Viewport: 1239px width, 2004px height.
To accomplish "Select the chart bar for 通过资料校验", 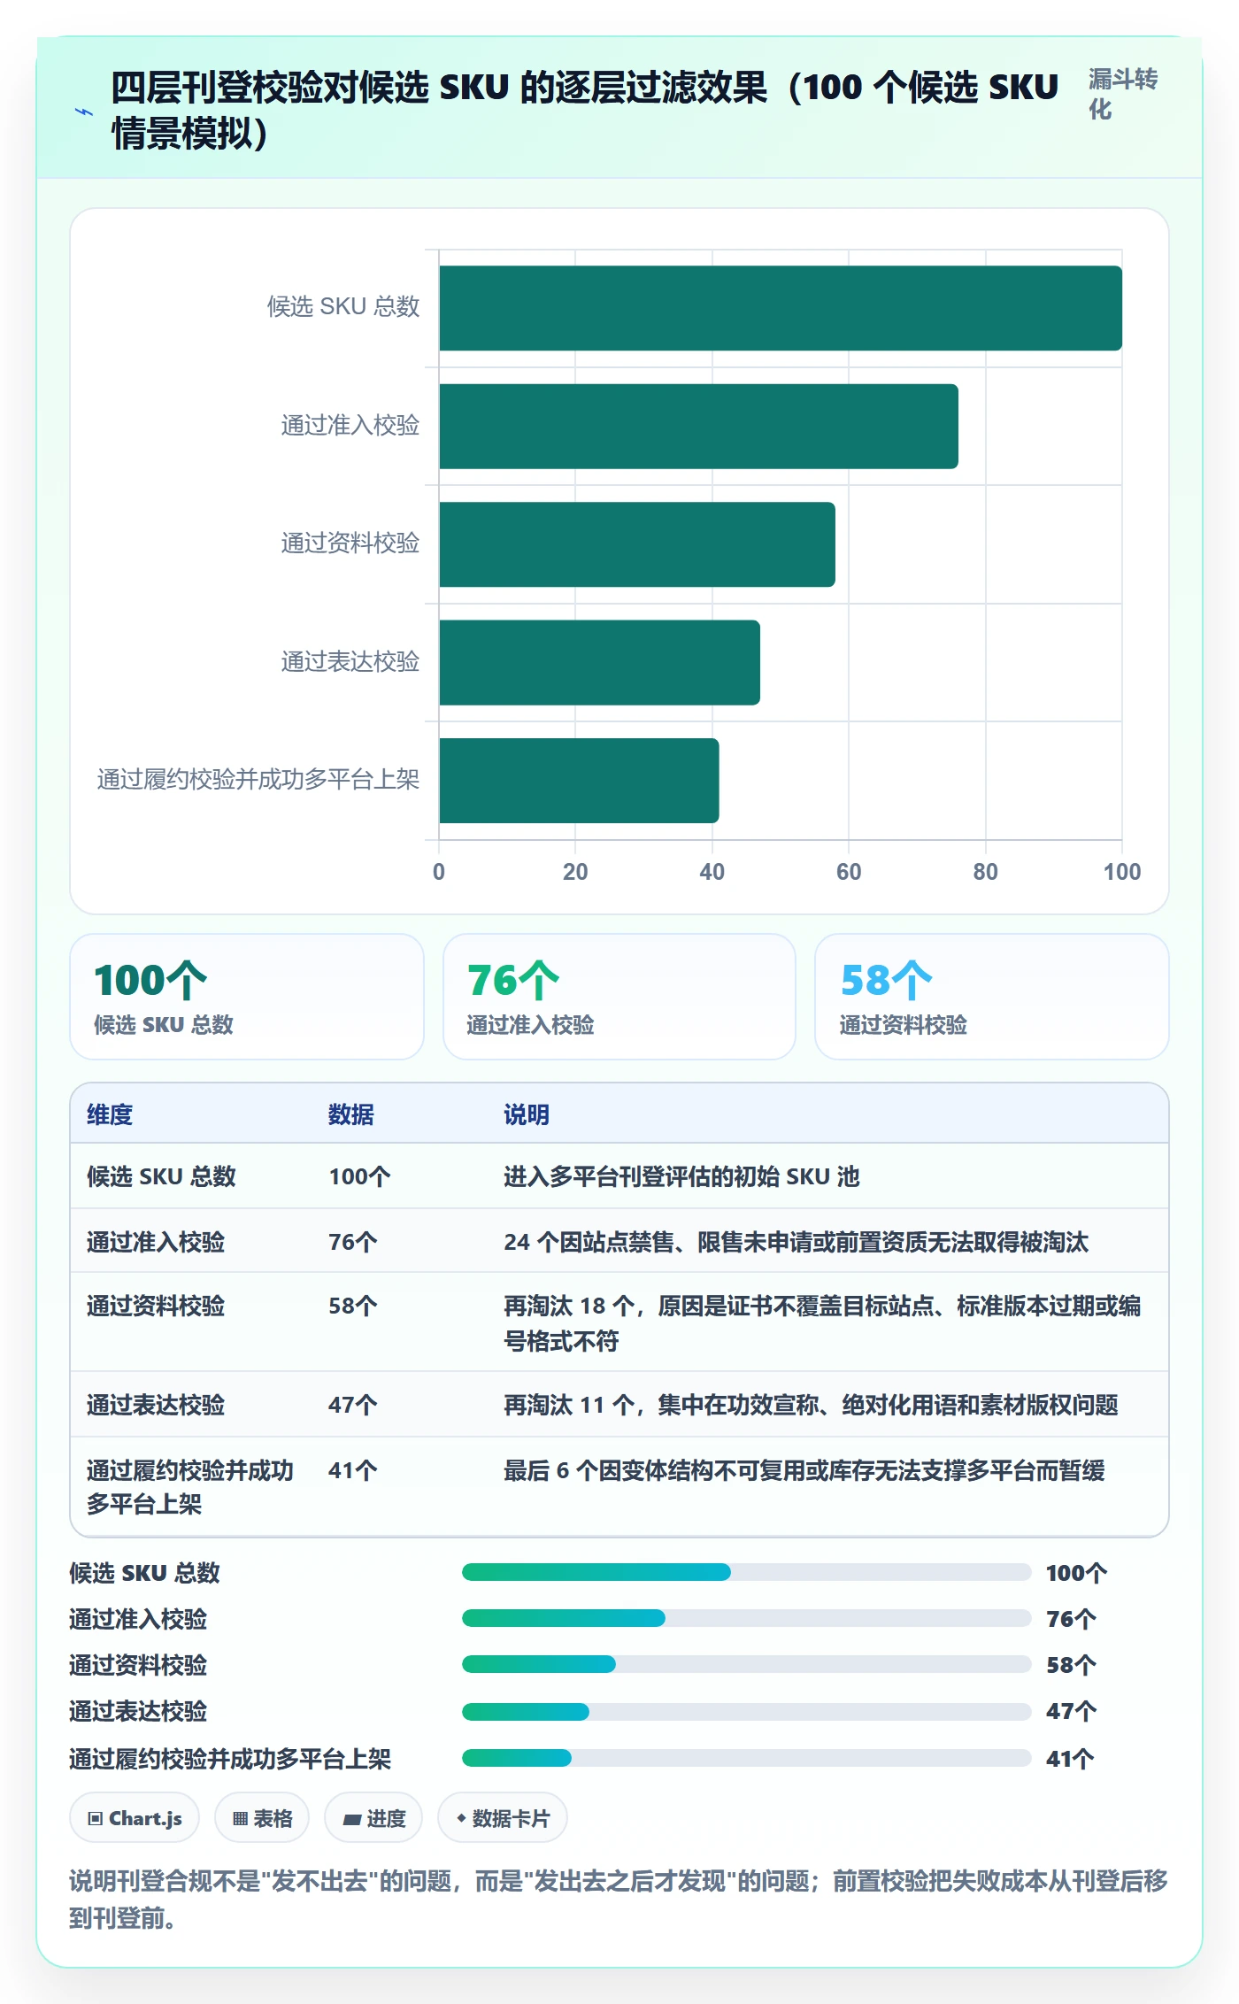I will coord(637,544).
